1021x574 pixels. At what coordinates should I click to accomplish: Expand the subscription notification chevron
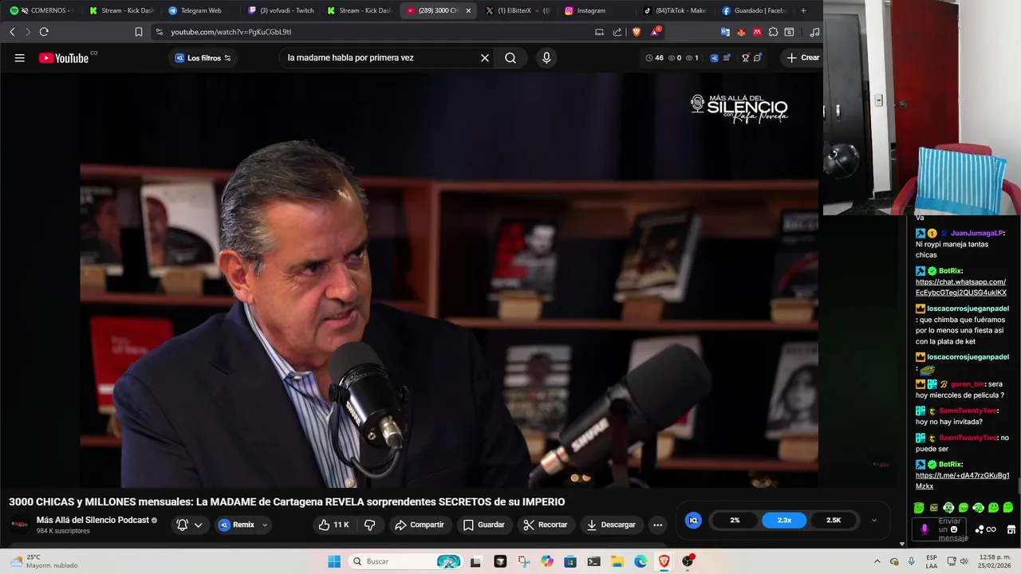(198, 525)
